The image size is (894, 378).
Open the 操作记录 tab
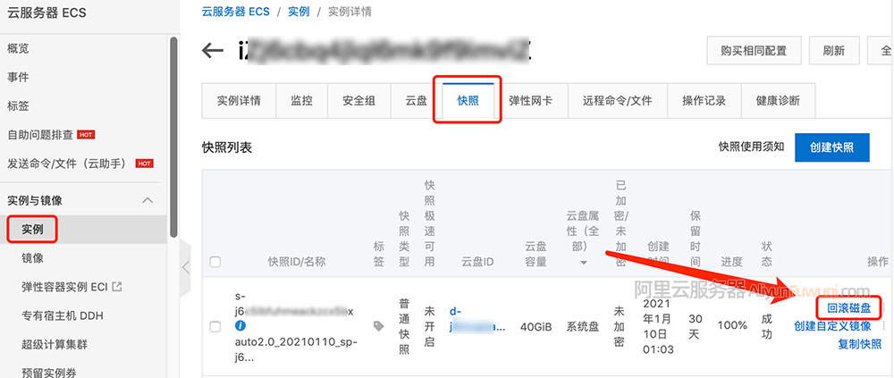pos(704,101)
